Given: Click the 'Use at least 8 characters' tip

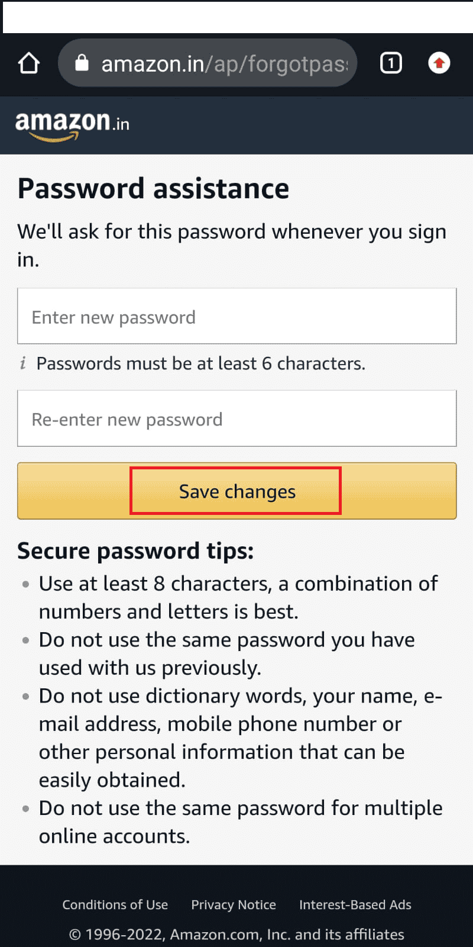Looking at the screenshot, I should pyautogui.click(x=238, y=597).
